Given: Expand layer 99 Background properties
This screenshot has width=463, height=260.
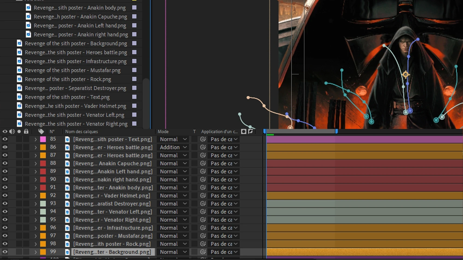Looking at the screenshot, I should click(x=36, y=252).
